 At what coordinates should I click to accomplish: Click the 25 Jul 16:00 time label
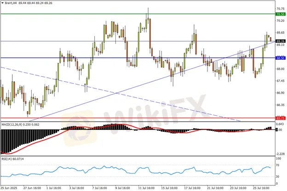[x=261, y=188]
